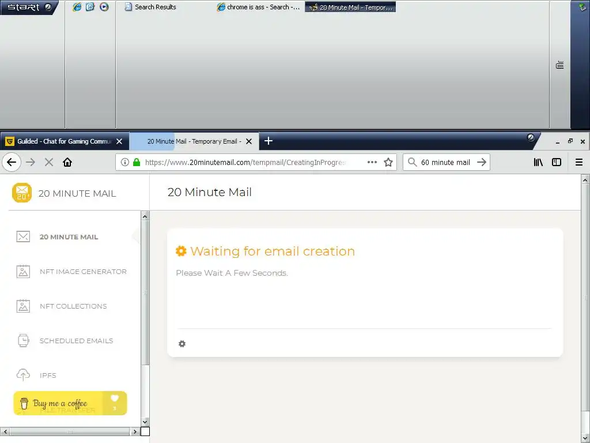Click the 20minutemail URL address field

coord(244,162)
